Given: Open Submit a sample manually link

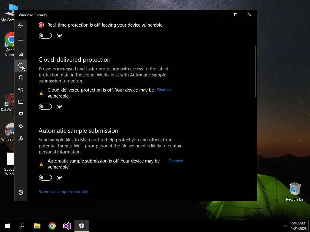Looking at the screenshot, I should 63,192.
